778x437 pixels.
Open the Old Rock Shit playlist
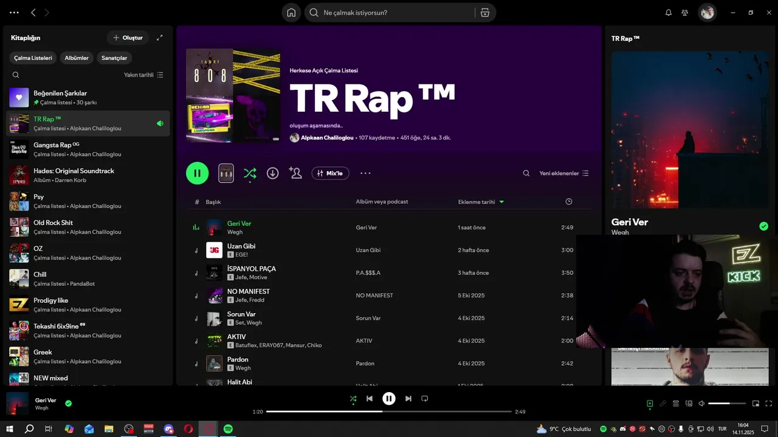88,227
